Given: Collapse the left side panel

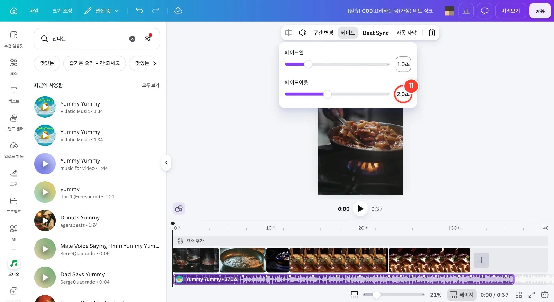Looking at the screenshot, I should 166,163.
